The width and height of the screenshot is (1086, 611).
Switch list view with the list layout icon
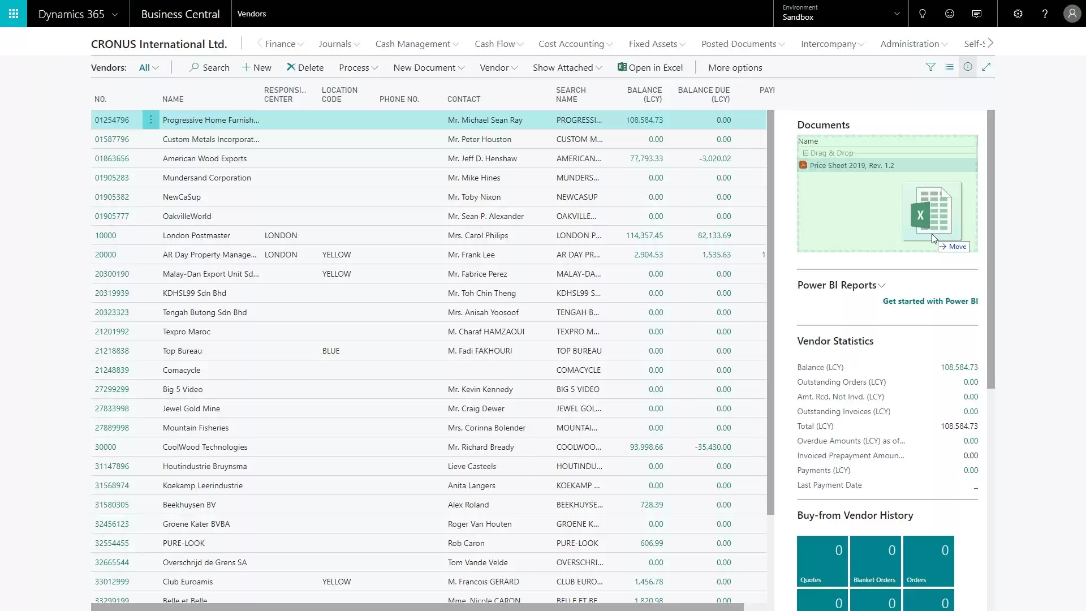(950, 67)
